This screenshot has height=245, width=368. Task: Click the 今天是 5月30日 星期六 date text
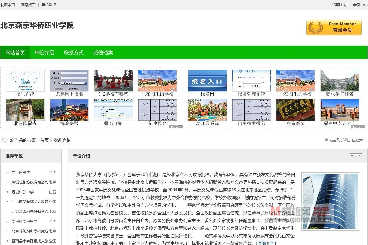coord(344,140)
